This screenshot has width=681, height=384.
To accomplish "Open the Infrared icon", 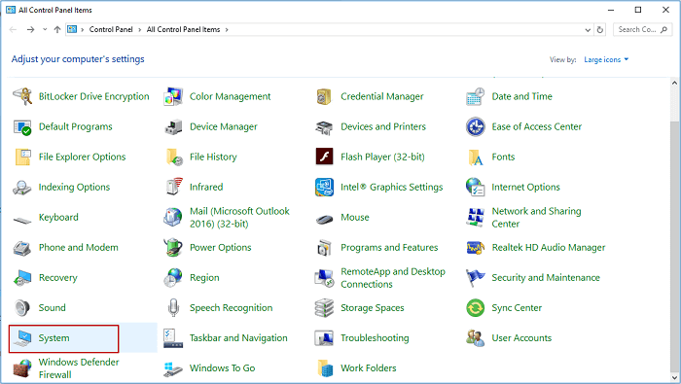I will (174, 187).
